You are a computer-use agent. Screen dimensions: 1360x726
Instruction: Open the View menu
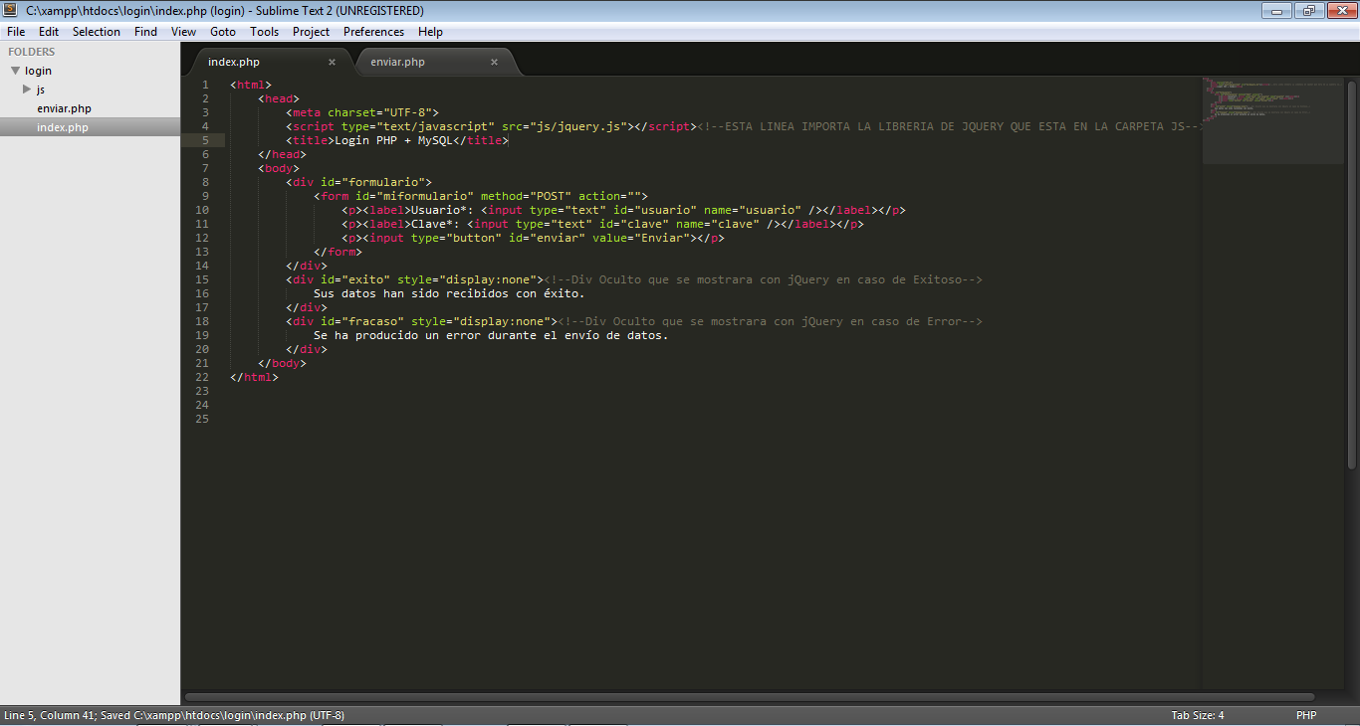(x=183, y=31)
